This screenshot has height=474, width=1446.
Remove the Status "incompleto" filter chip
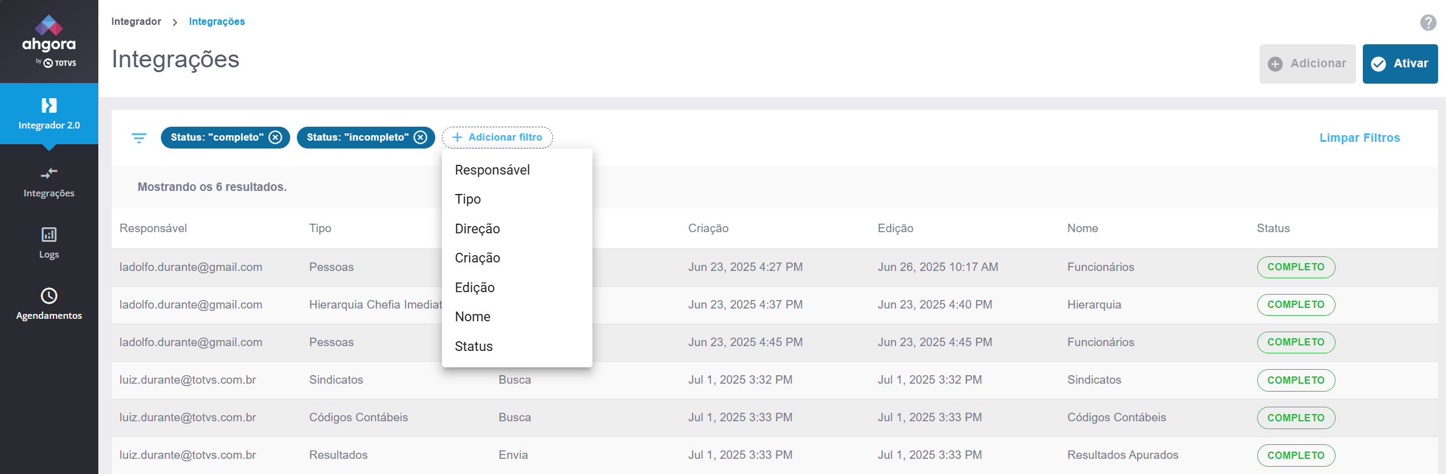(420, 138)
